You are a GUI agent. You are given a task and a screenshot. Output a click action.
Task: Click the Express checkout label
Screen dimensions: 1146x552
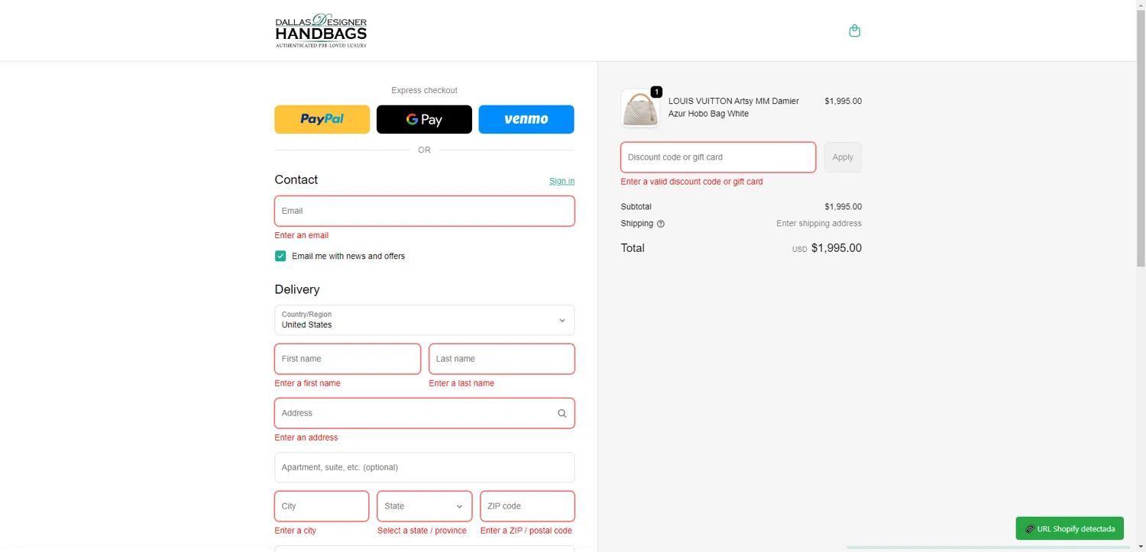424,90
